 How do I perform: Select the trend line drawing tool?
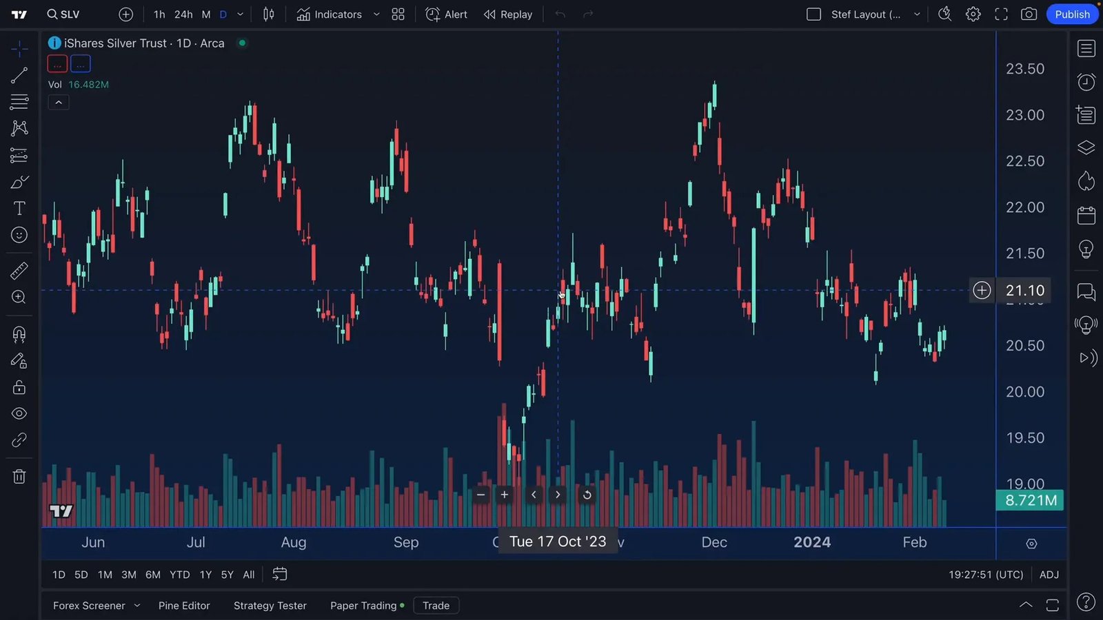coord(19,75)
